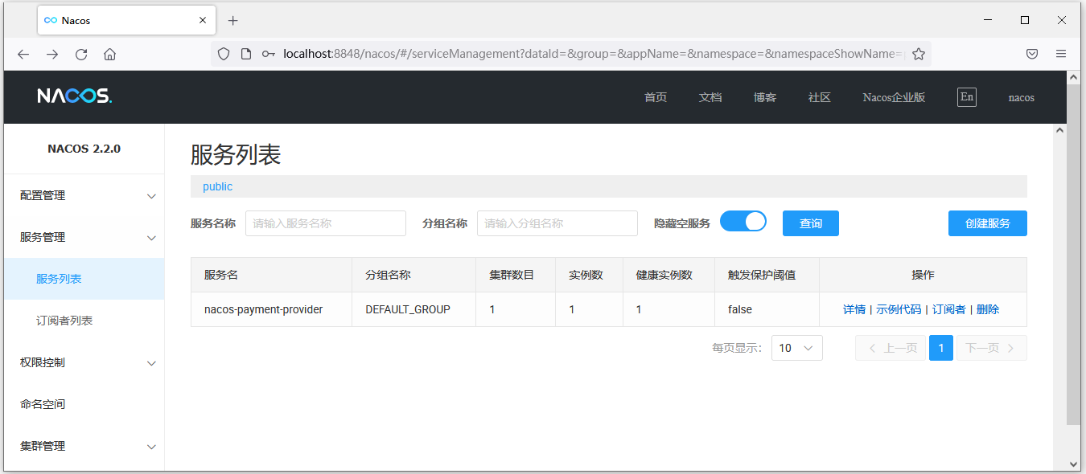Click 删除 for nacos-payment-provider
This screenshot has width=1086, height=474.
tap(988, 309)
